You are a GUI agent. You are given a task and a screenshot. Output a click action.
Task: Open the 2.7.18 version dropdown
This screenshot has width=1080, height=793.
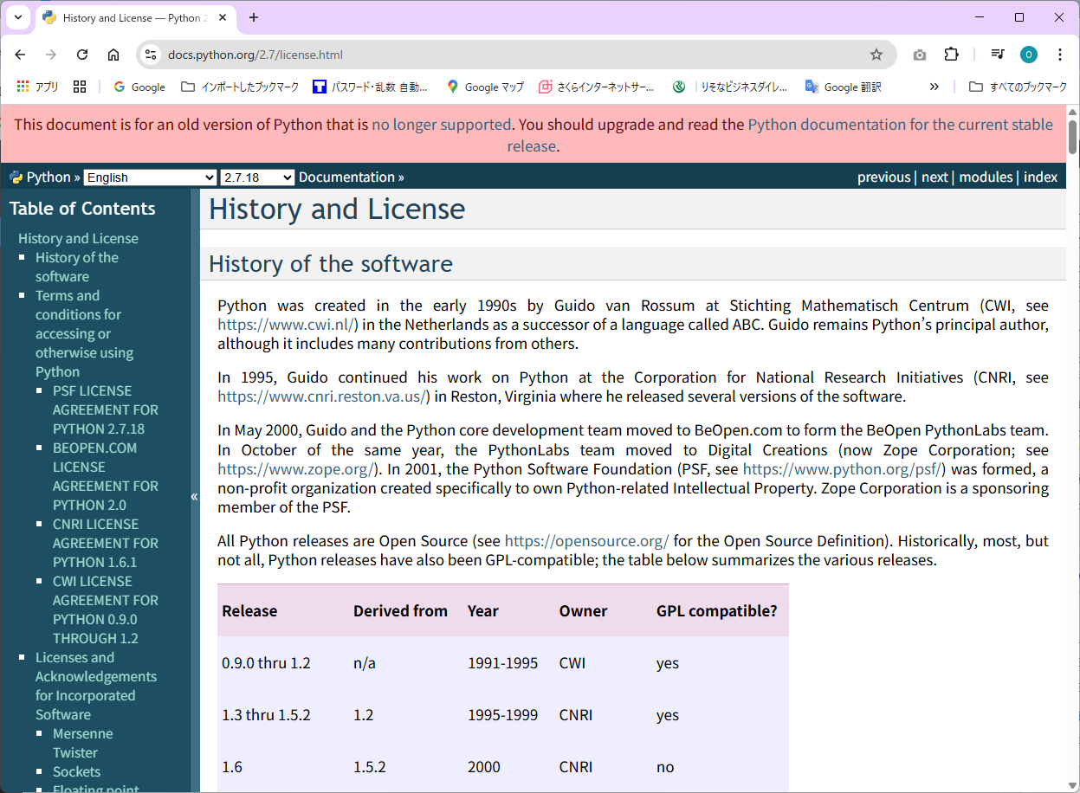tap(257, 177)
